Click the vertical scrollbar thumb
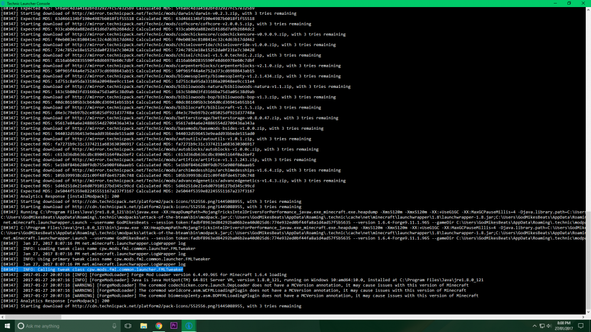591x332 pixels. click(x=588, y=261)
